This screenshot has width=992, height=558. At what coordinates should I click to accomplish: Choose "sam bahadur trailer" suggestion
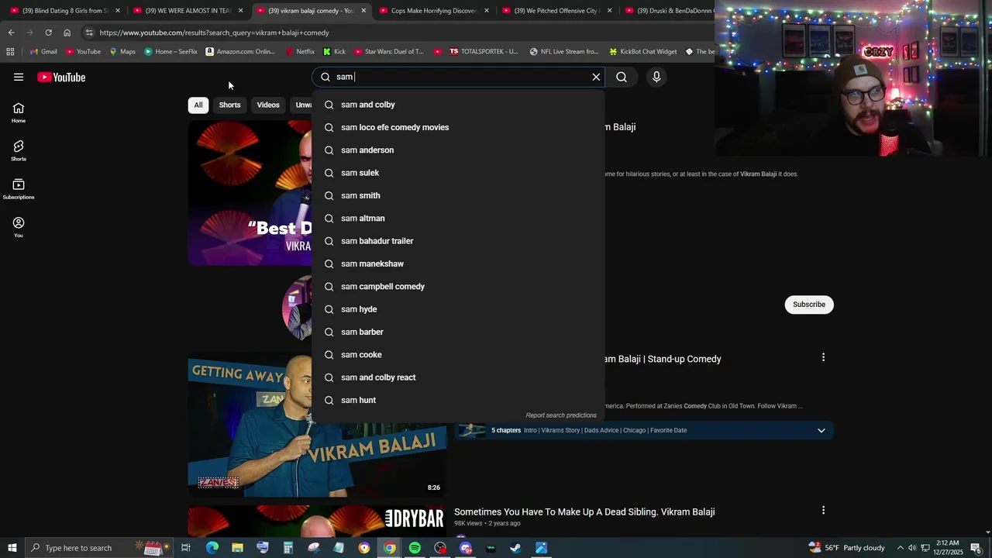click(458, 241)
